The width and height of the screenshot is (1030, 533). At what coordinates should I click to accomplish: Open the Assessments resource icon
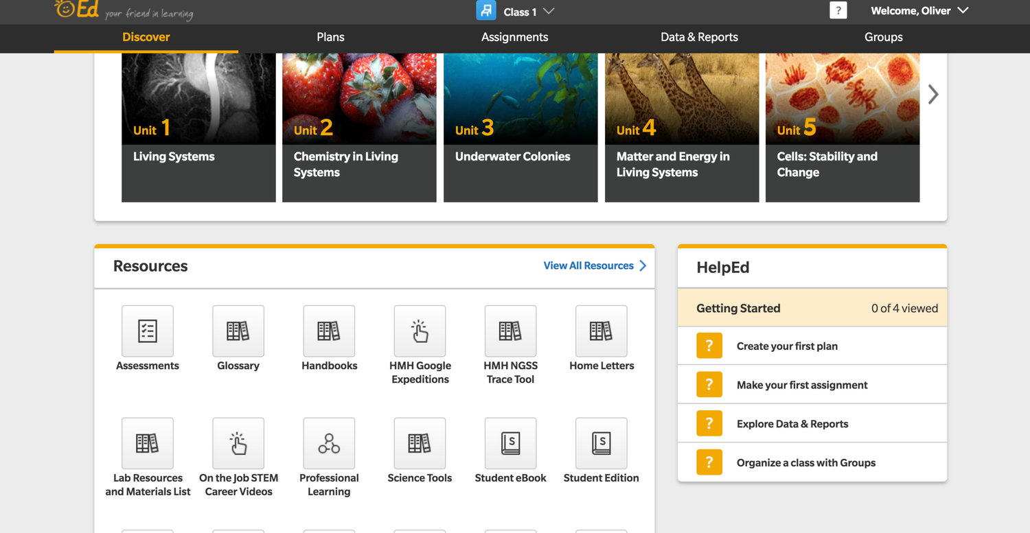tap(147, 331)
